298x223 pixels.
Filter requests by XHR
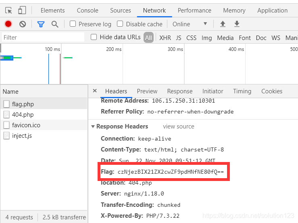click(165, 38)
